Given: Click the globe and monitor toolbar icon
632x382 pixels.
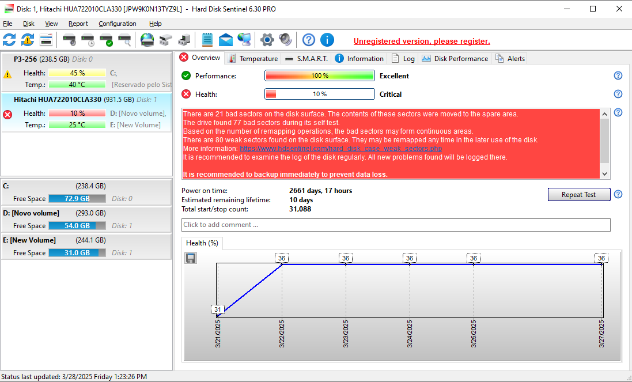Looking at the screenshot, I should pos(244,40).
